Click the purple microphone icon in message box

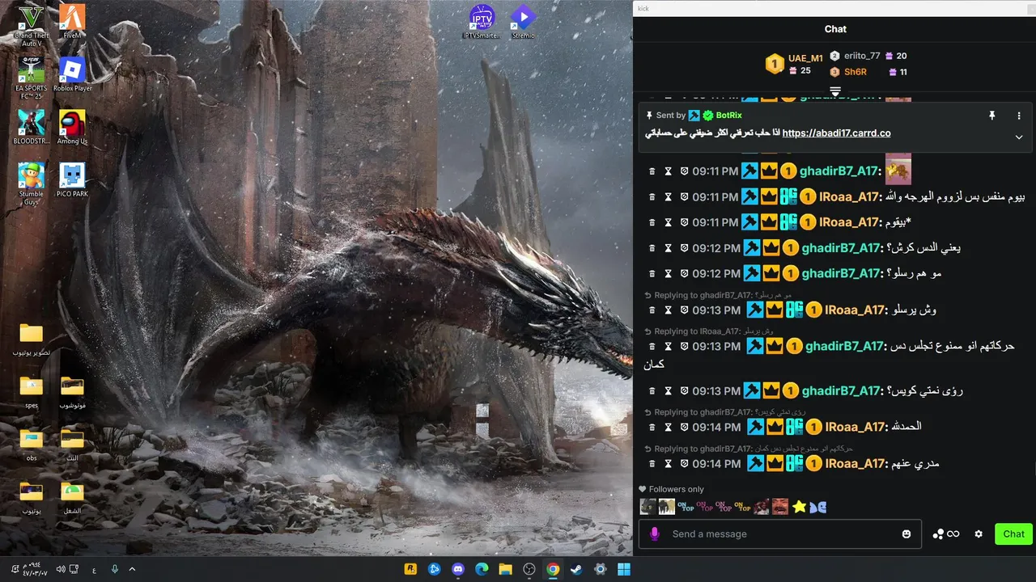click(655, 533)
